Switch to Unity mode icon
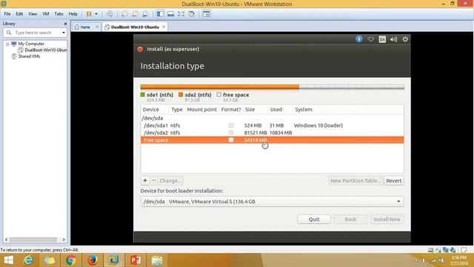 [x=191, y=14]
